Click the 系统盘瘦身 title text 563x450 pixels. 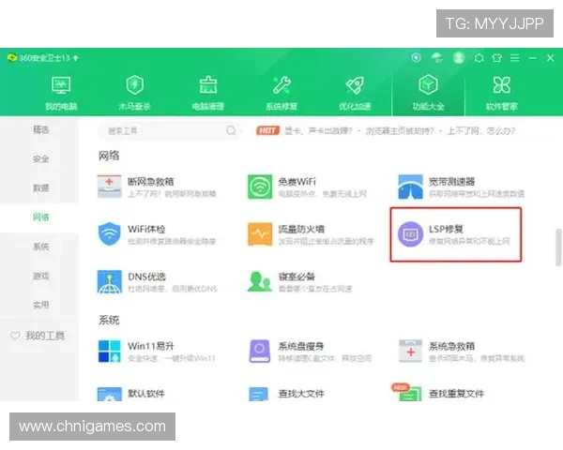(301, 346)
